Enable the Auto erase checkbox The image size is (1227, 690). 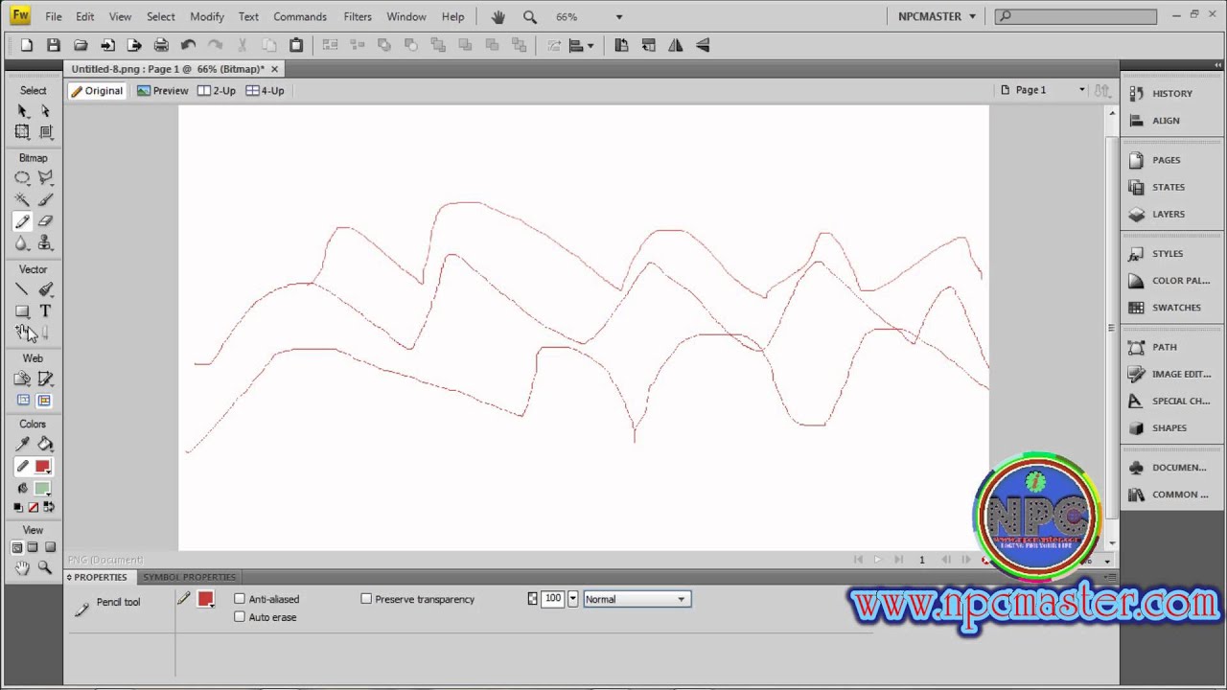(x=240, y=617)
